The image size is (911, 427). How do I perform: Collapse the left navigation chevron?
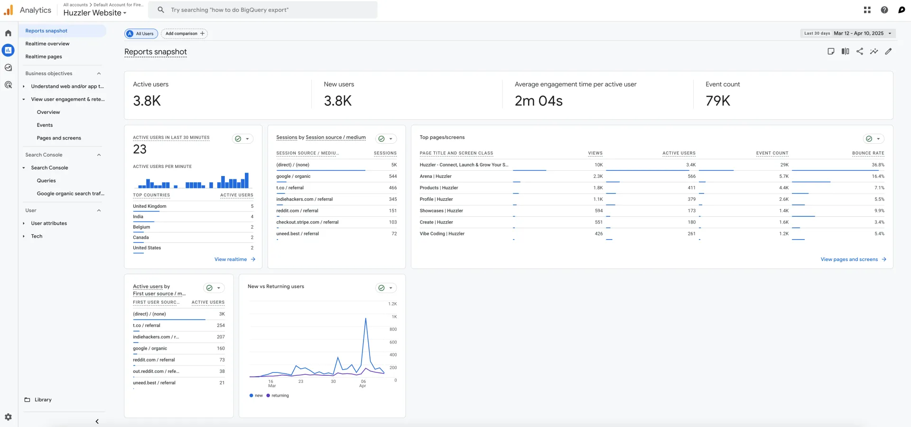97,421
